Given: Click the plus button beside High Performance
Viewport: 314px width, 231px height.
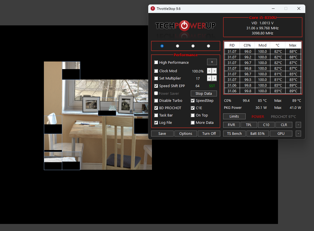Looking at the screenshot, I should (x=212, y=62).
